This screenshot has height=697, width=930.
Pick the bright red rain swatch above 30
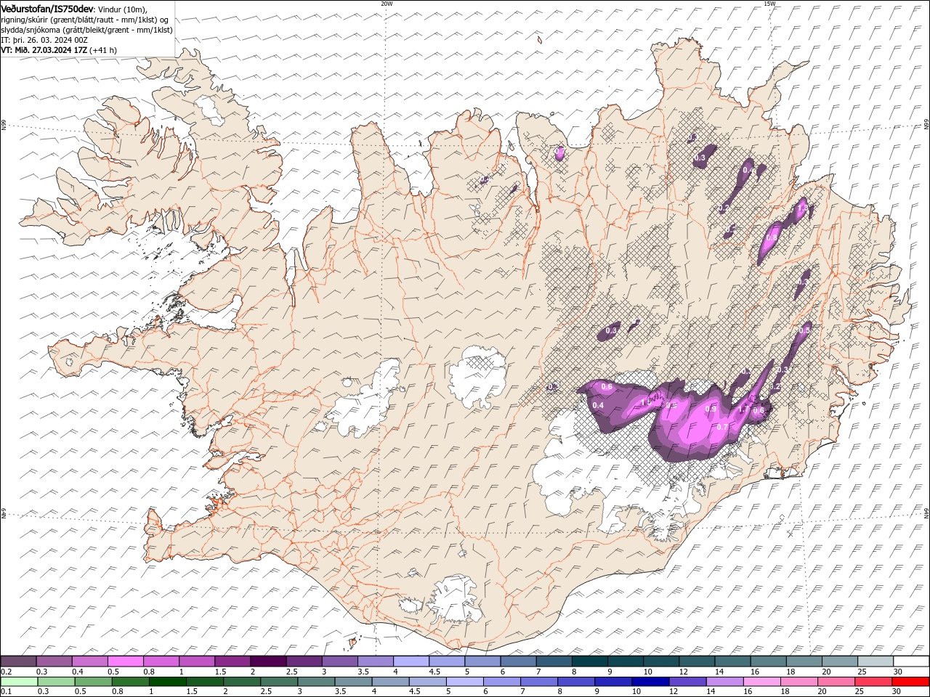(910, 682)
